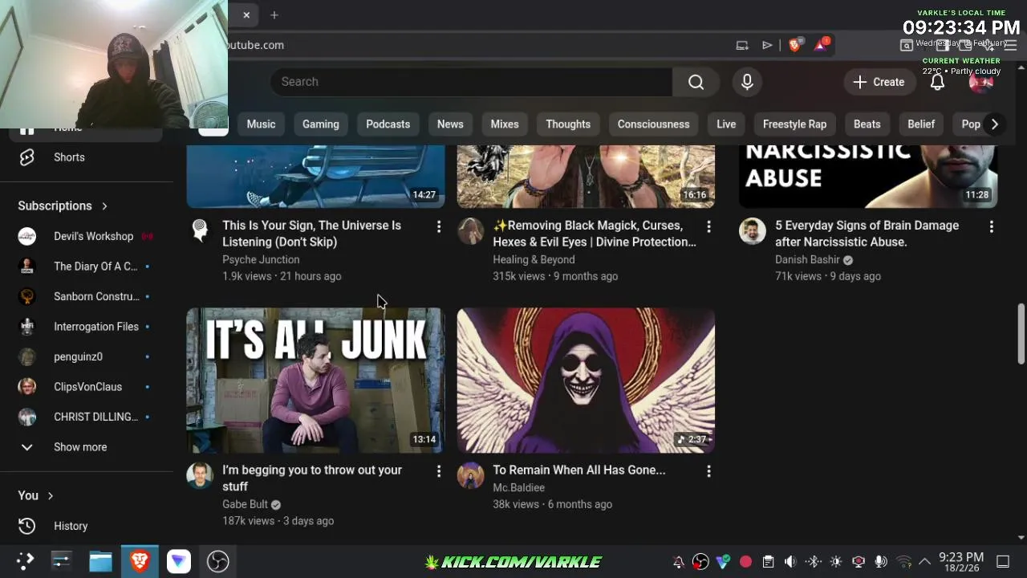Open options for '5 Everyday Signs' video
The width and height of the screenshot is (1027, 578).
point(991,227)
